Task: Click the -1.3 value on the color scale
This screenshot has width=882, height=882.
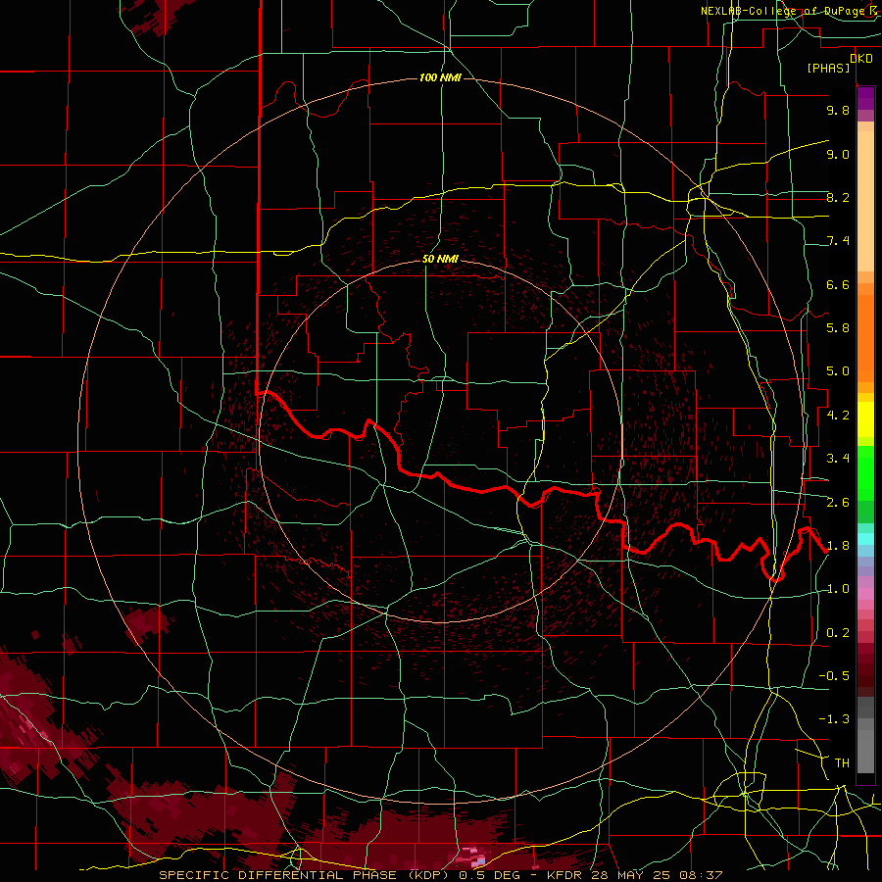Action: coord(834,719)
